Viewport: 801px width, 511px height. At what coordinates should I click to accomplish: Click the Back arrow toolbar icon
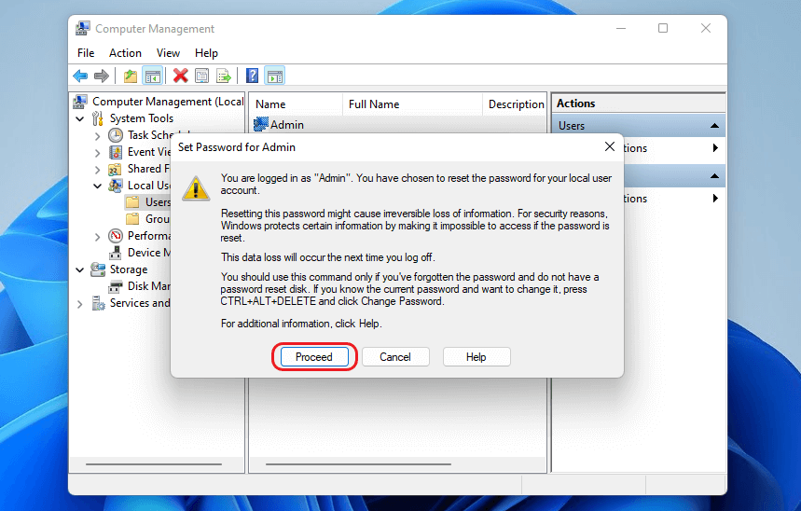pos(80,76)
